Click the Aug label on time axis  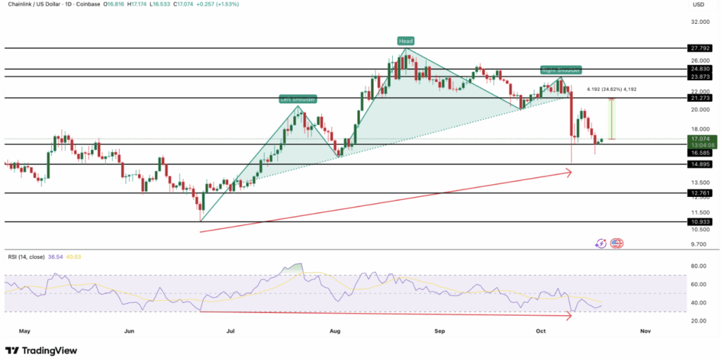334,329
